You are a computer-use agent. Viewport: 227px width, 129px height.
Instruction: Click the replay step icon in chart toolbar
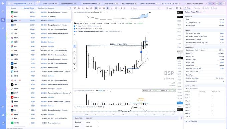click(111, 8)
